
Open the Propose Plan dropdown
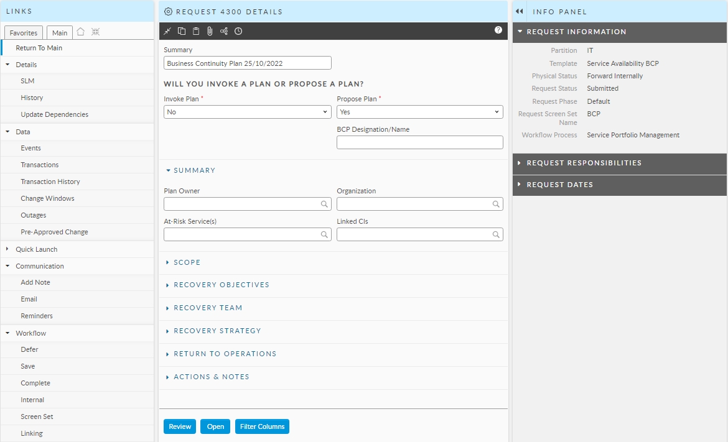pos(419,112)
